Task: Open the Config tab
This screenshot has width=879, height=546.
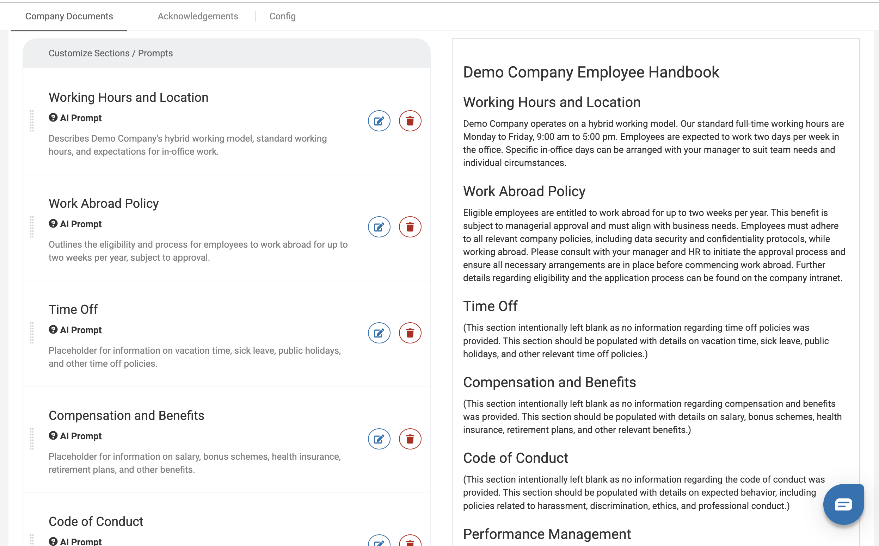Action: coord(282,16)
